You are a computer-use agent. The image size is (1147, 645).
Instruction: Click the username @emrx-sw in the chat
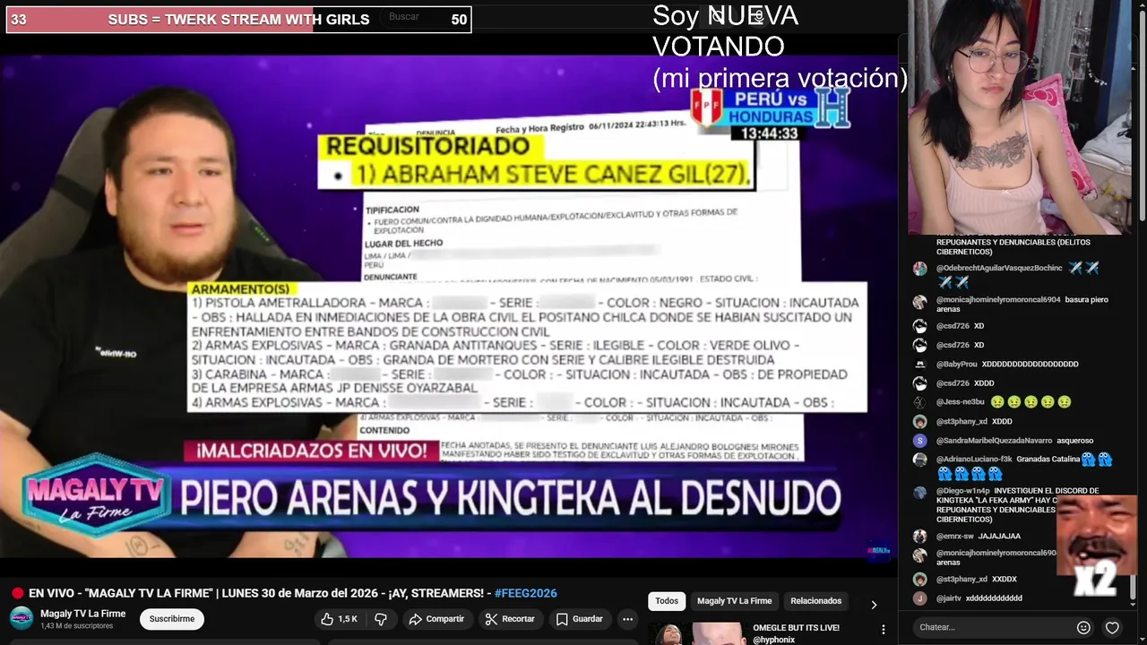(x=955, y=537)
